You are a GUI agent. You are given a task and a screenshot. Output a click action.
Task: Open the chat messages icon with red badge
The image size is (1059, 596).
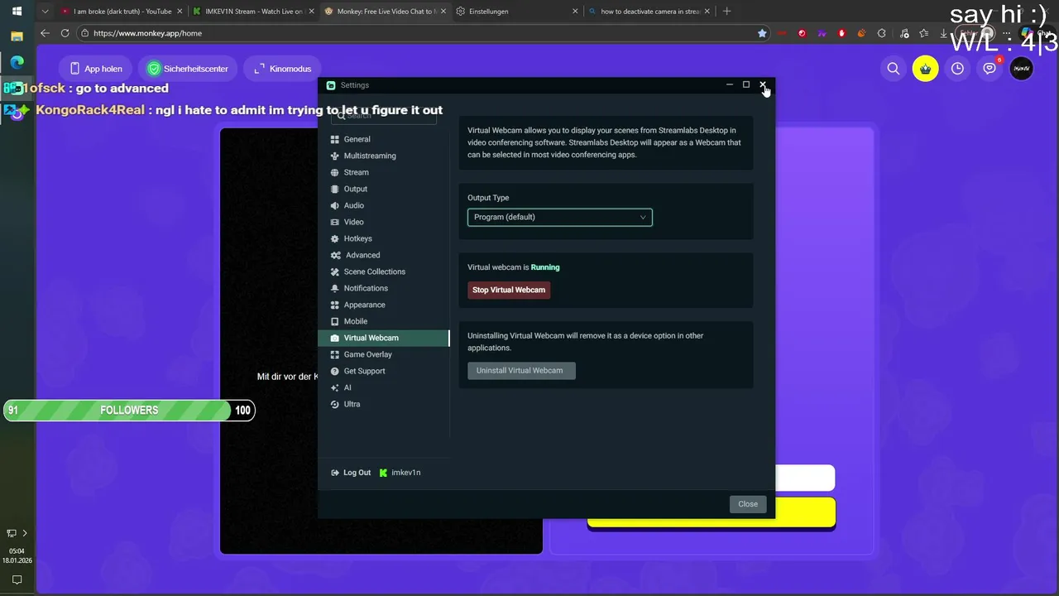tap(990, 69)
